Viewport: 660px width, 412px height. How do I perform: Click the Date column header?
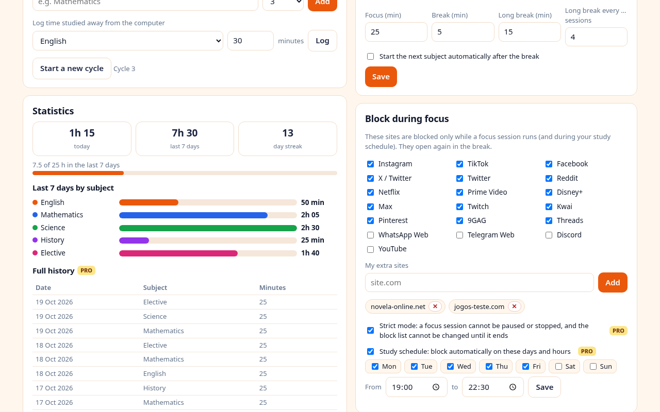(x=43, y=288)
